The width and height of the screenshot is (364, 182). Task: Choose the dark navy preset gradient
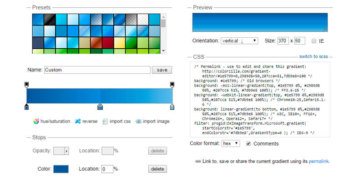[x=38, y=43]
